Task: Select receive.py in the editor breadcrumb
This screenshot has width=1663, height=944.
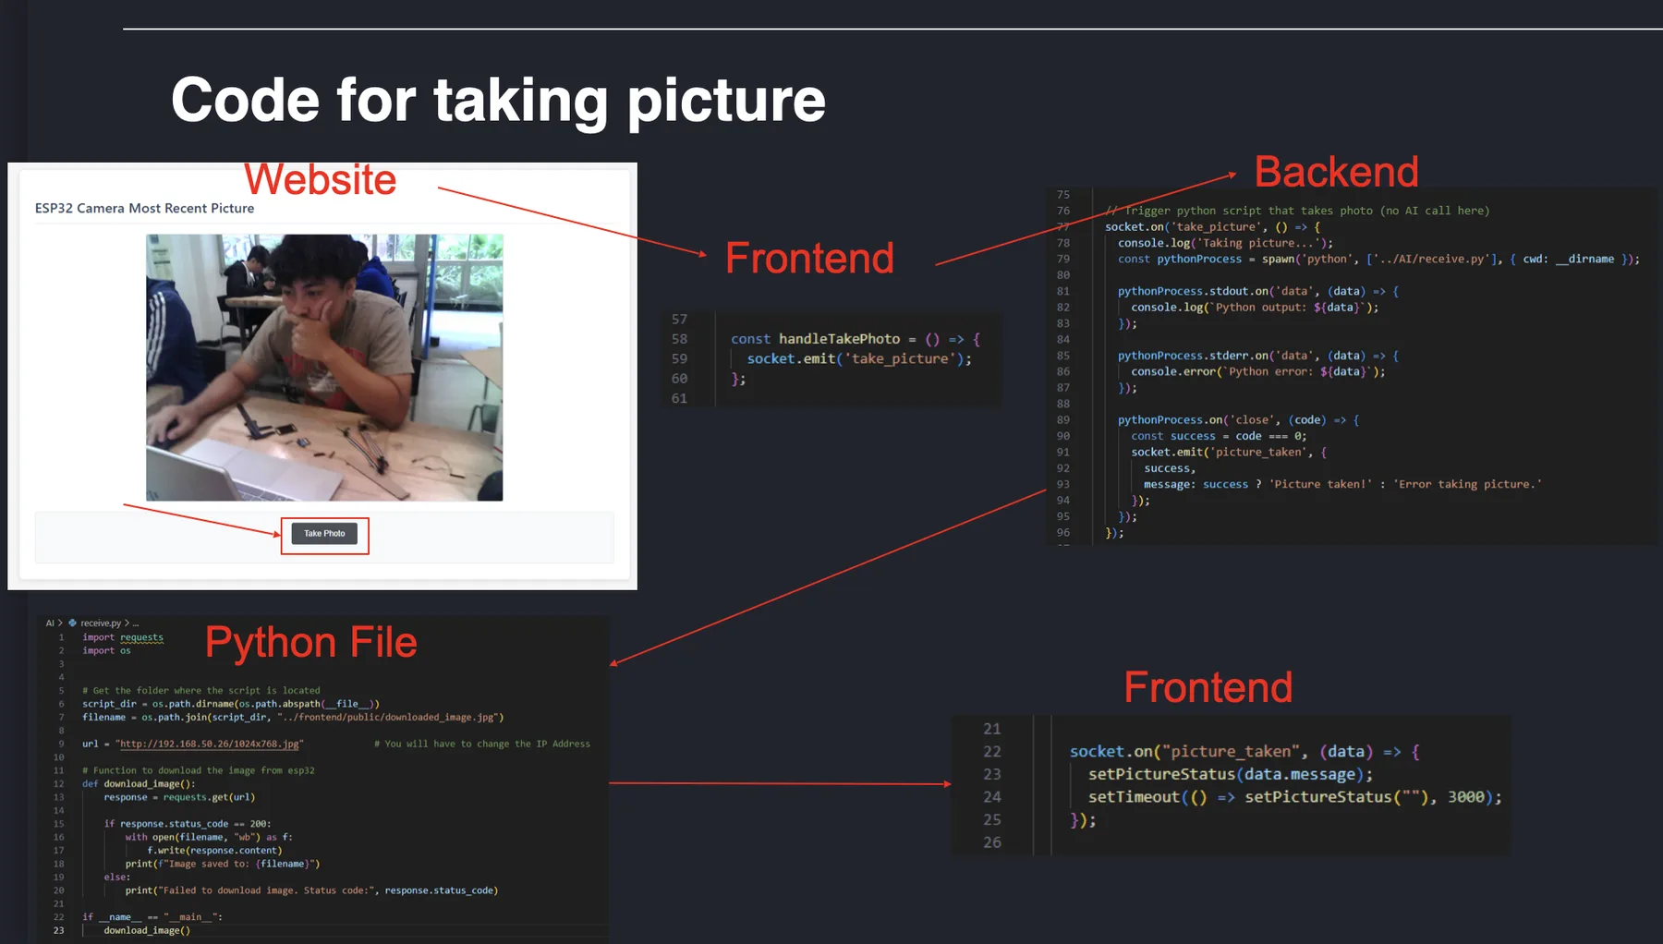Action: click(x=101, y=623)
